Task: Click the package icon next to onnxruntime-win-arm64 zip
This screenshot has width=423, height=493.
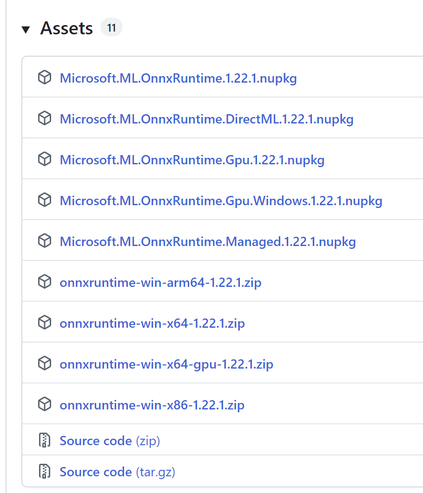Action: [x=44, y=281]
